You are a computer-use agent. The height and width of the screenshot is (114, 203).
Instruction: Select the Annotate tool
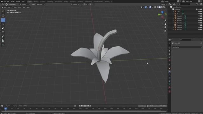[x=3, y=36]
